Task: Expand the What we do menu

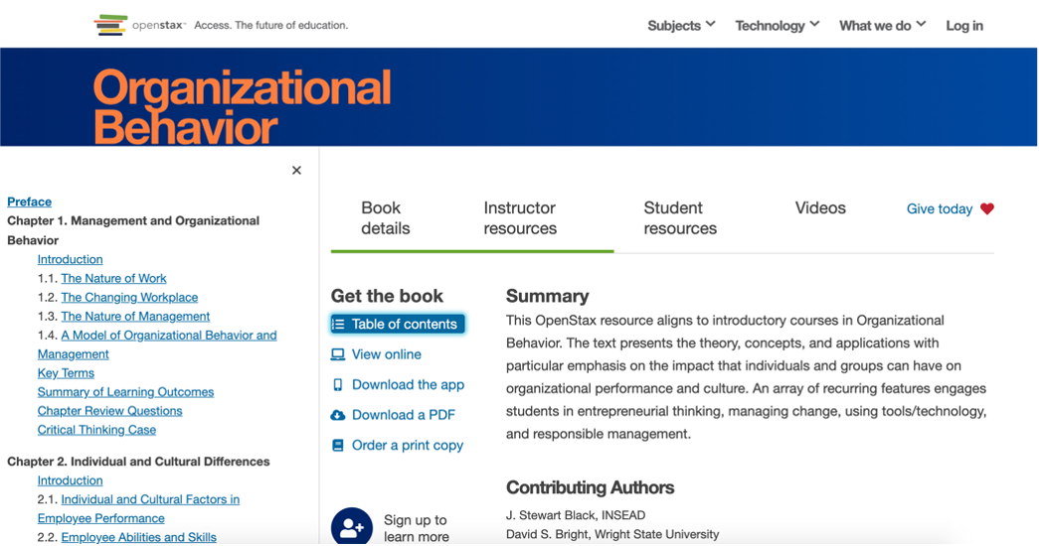Action: point(882,26)
